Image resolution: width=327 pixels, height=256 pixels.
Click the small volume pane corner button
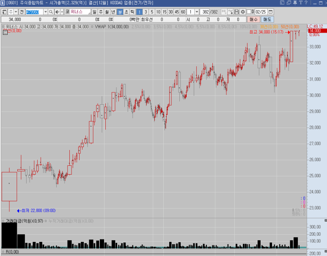coord(326,220)
